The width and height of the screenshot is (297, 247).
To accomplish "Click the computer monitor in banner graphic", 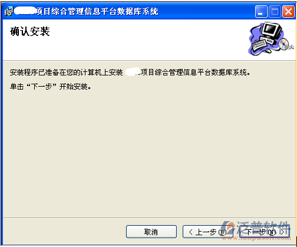I will [272, 31].
